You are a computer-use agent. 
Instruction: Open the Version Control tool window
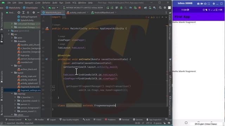pos(13,120)
